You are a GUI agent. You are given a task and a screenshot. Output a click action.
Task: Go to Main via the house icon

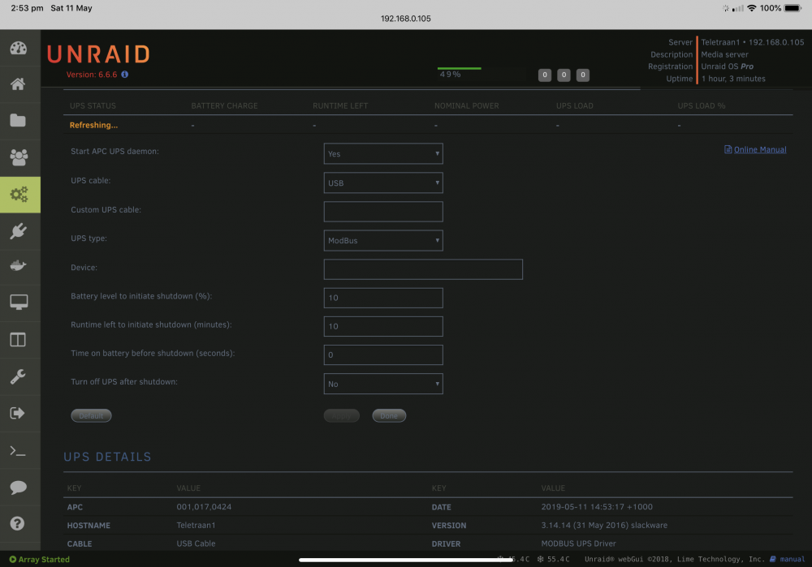pyautogui.click(x=18, y=84)
